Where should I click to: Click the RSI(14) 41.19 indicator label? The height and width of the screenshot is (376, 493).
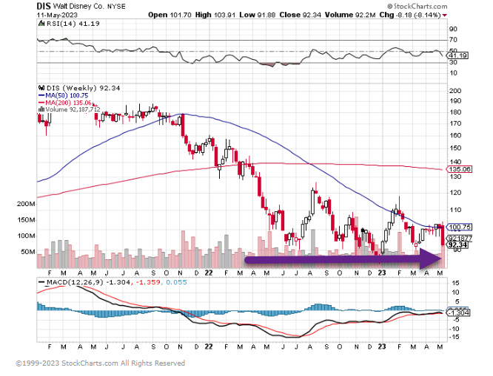coord(73,24)
